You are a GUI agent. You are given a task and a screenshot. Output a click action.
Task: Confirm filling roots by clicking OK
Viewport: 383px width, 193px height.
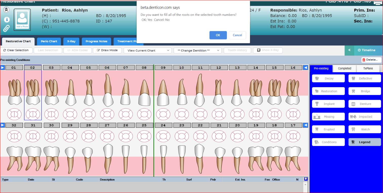(218, 35)
